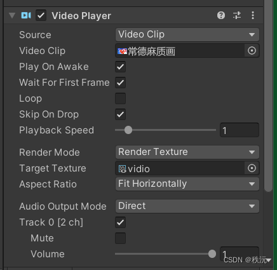Click the Playback Speed label
The image size is (277, 270).
pyautogui.click(x=57, y=130)
